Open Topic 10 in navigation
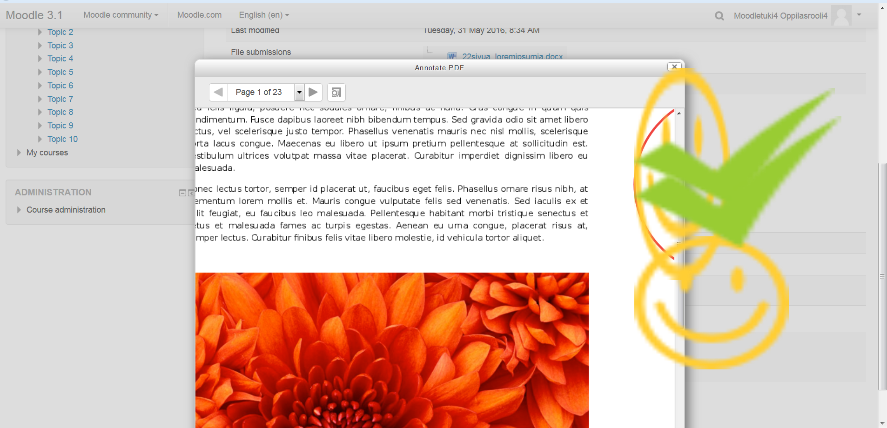This screenshot has width=887, height=428. 62,139
